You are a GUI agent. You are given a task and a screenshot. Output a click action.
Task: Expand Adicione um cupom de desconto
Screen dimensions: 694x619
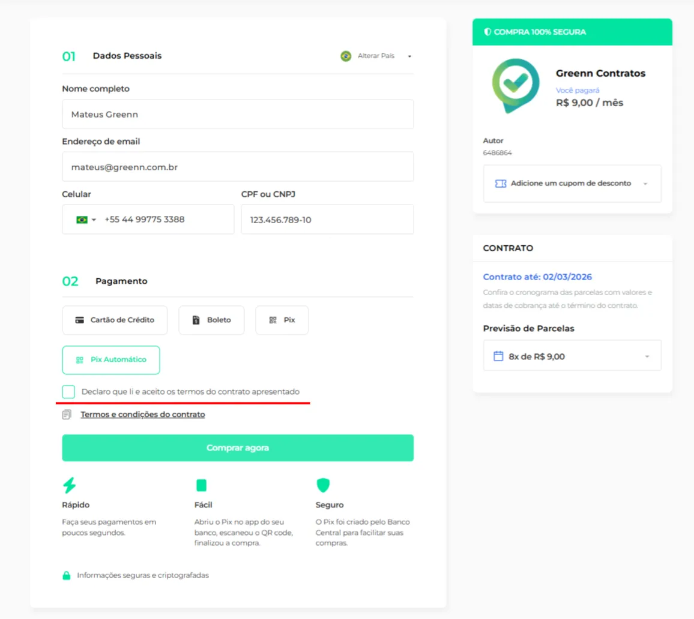[x=572, y=184]
